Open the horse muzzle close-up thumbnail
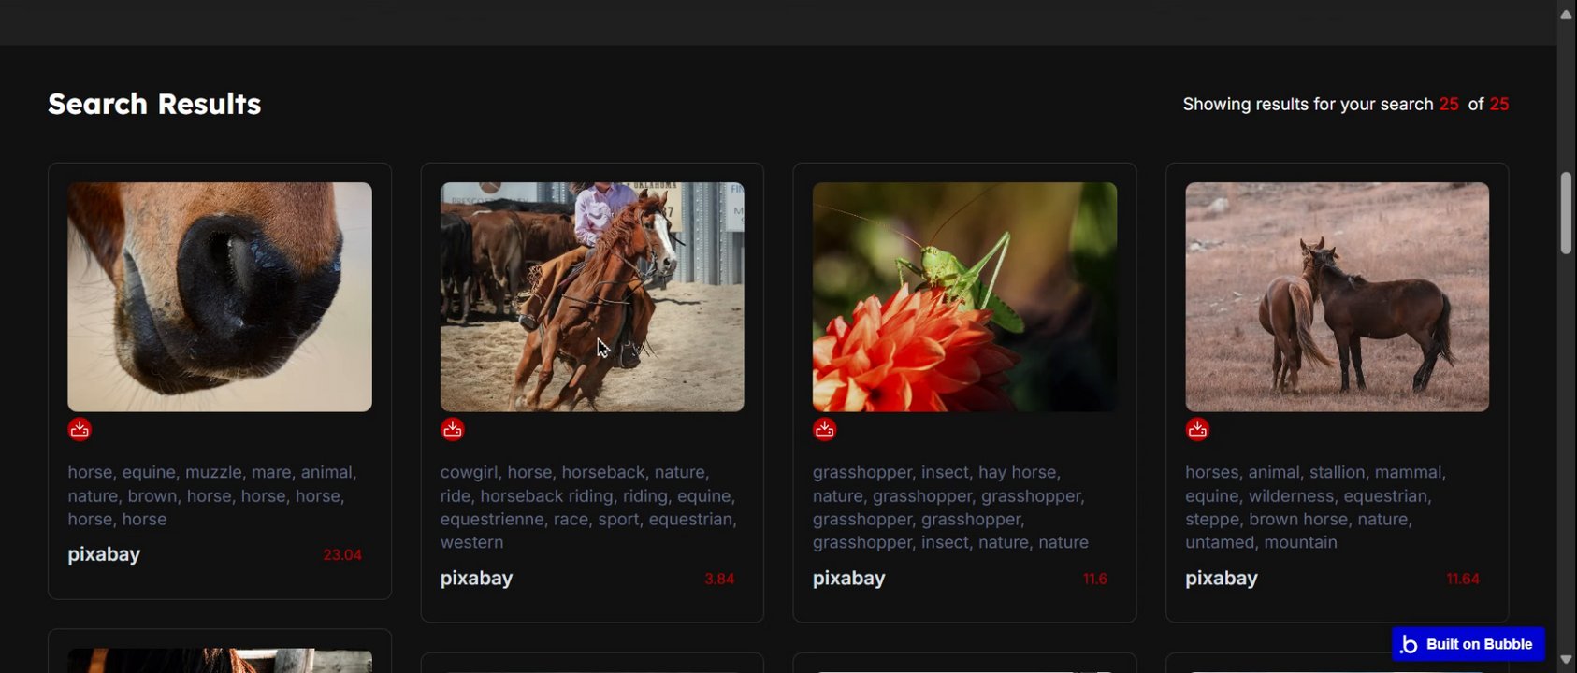The image size is (1577, 673). click(x=220, y=296)
